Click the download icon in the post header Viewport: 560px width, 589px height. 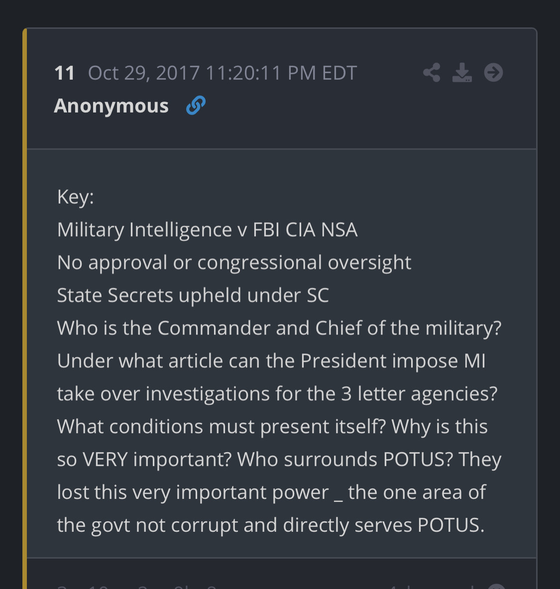tap(462, 73)
